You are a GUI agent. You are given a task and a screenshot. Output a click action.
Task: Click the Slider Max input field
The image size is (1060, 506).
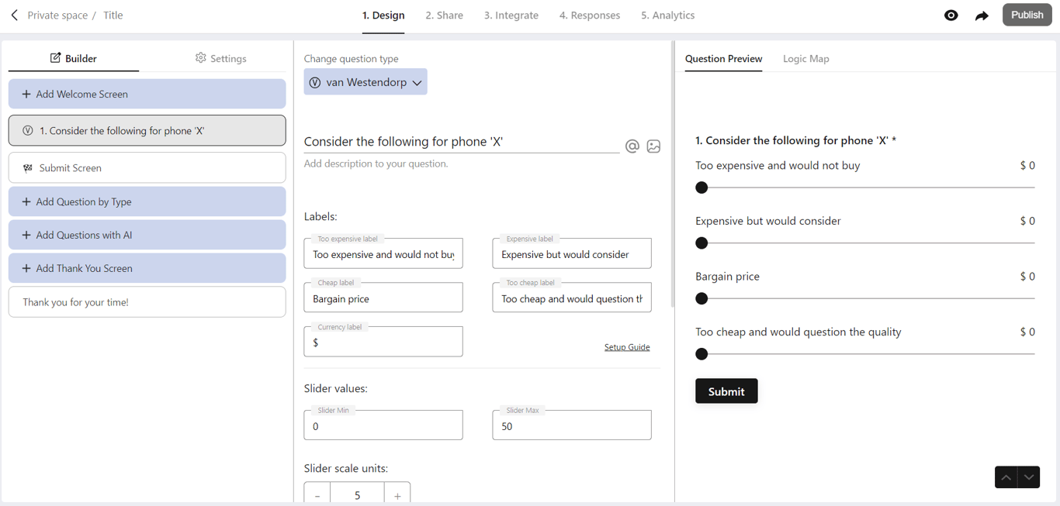coord(572,425)
